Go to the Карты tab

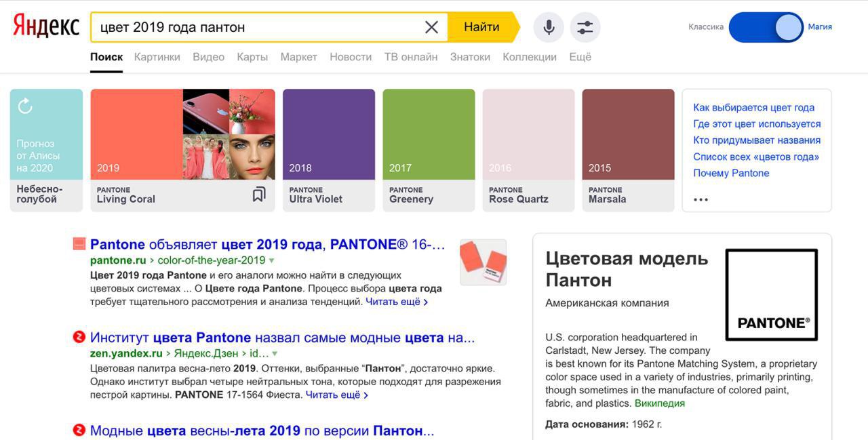(x=252, y=57)
